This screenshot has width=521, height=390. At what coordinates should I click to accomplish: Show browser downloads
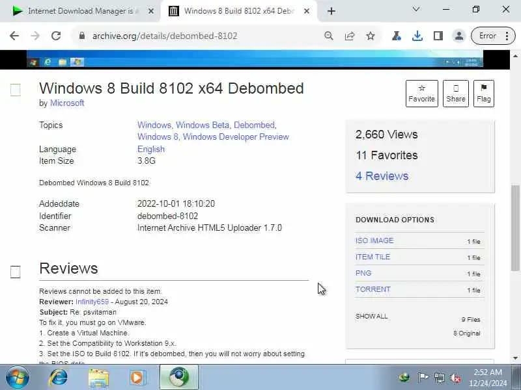point(417,36)
